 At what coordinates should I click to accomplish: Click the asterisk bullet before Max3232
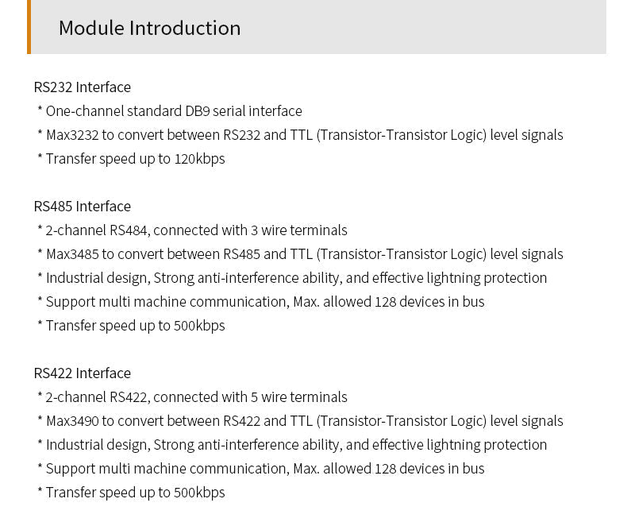(40, 133)
